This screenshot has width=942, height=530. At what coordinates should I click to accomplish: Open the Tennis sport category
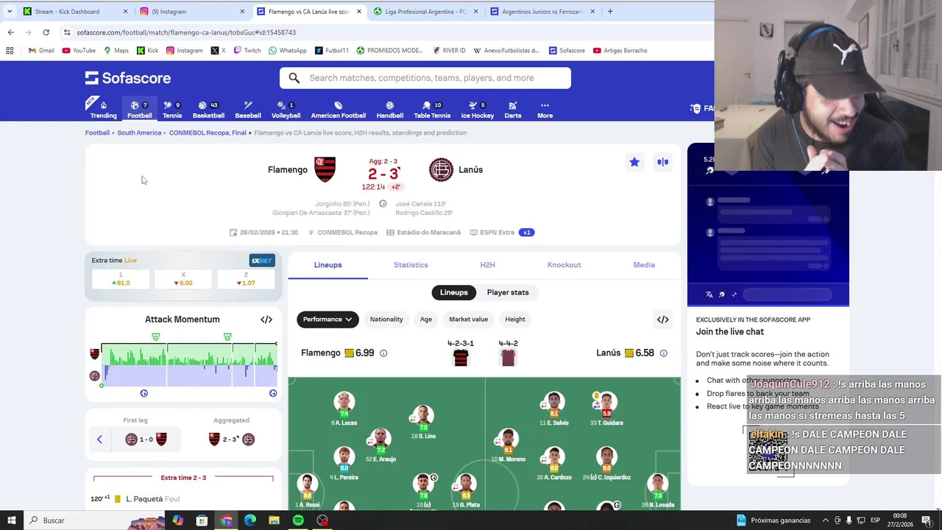(172, 110)
